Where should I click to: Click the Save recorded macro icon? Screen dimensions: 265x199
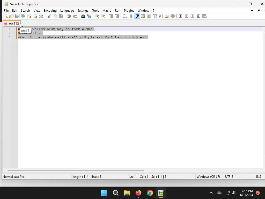[204, 16]
